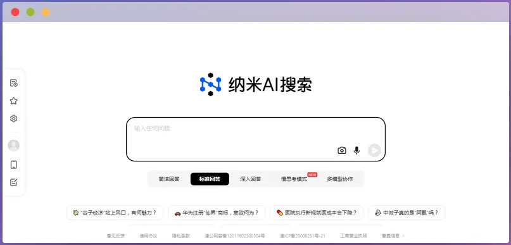Screen dimensions: 511x245
Task: Switch to 慢思考模式 tab
Action: coord(294,179)
